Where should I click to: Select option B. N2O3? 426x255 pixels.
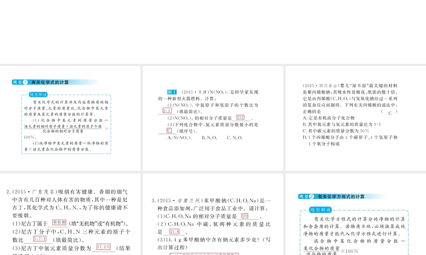pyautogui.click(x=210, y=138)
